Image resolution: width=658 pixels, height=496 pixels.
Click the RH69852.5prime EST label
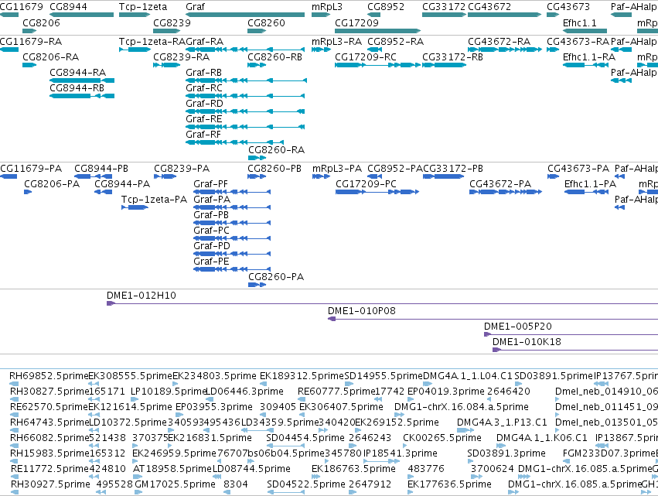coord(49,376)
